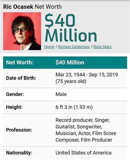The width and height of the screenshot is (130, 160).
Task: Open the Richest Celebrities breadcrumb link
Action: tap(74, 47)
